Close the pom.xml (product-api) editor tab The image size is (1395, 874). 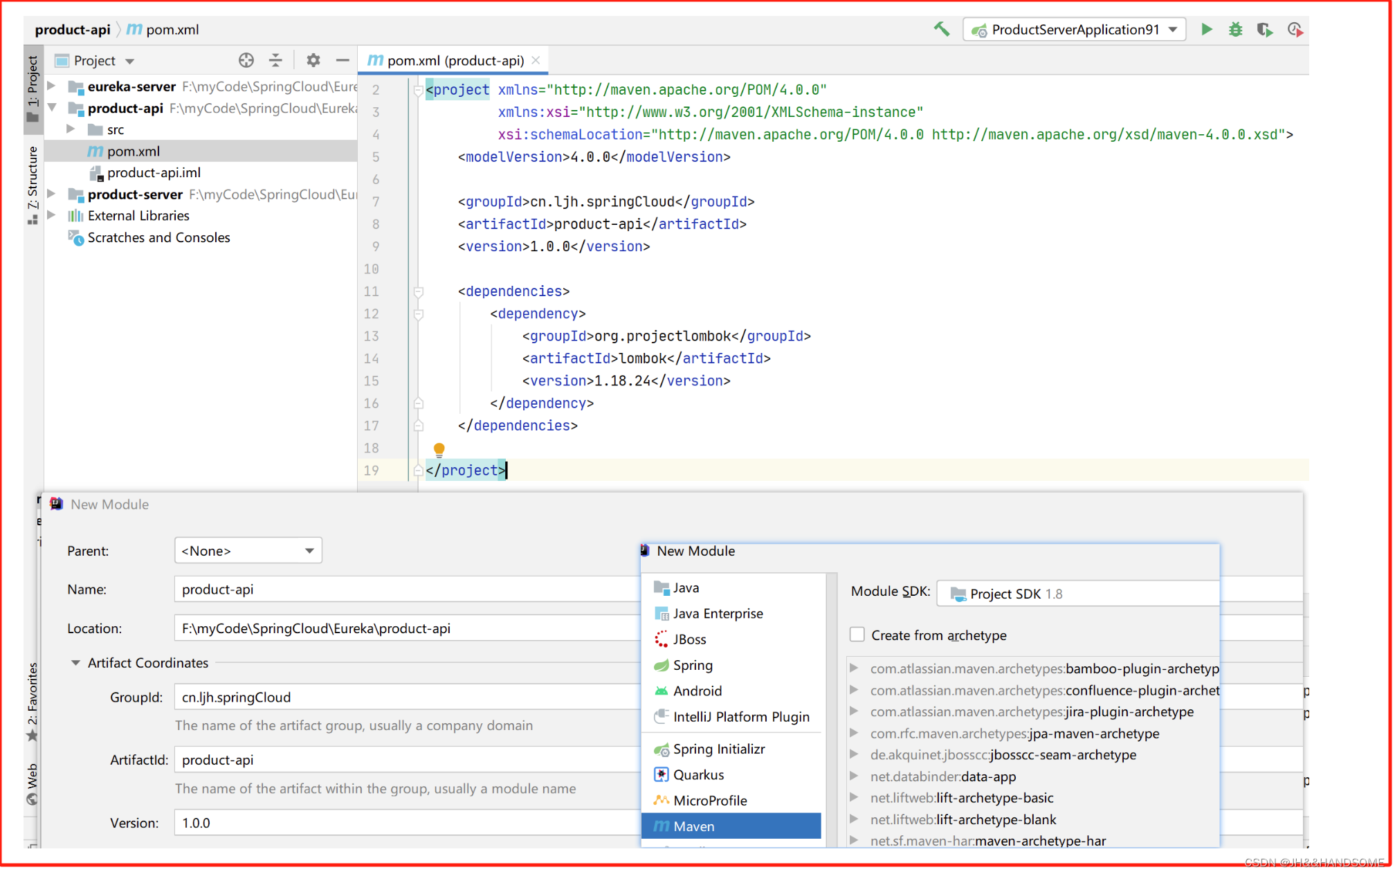tap(536, 60)
